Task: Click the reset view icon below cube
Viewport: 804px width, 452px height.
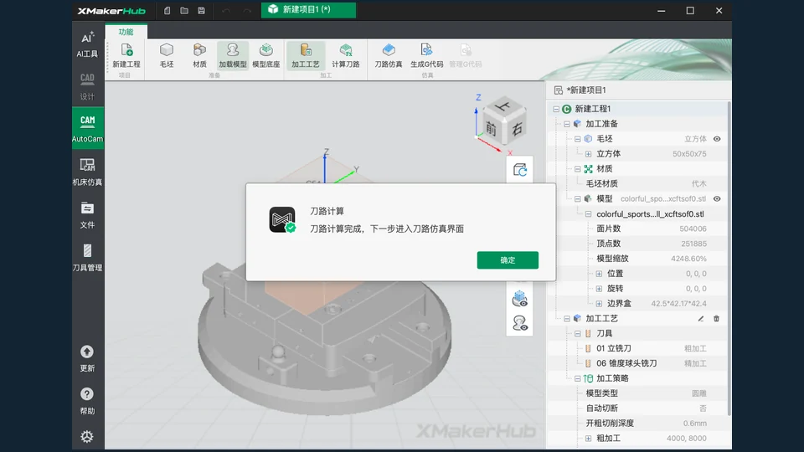Action: [519, 170]
